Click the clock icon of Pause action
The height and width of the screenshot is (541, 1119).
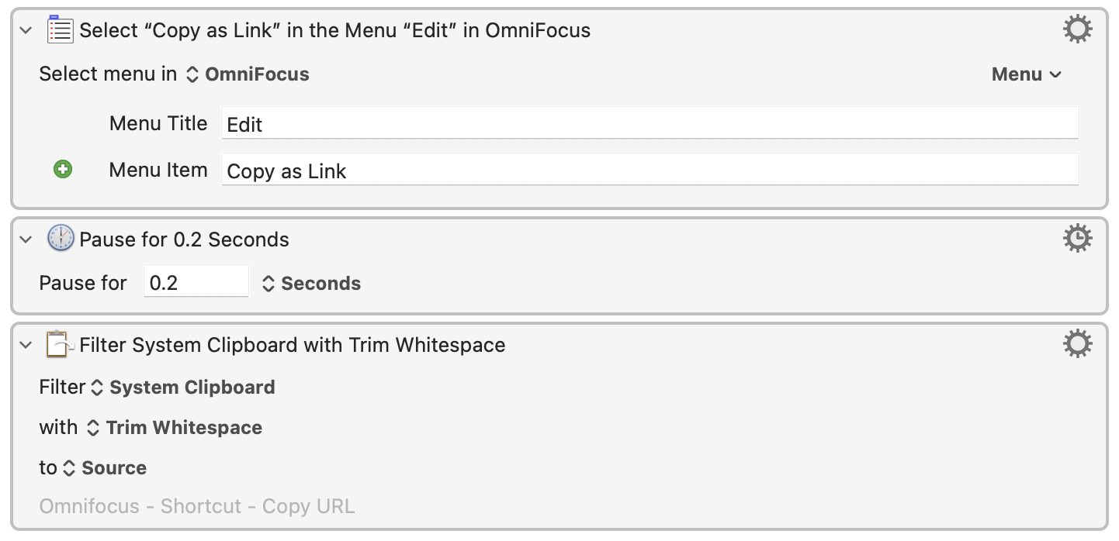tap(61, 239)
